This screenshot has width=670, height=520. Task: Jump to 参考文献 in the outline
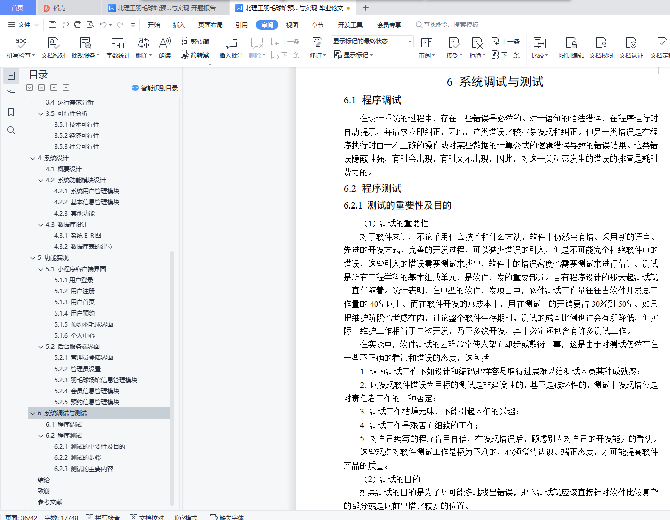(x=50, y=502)
